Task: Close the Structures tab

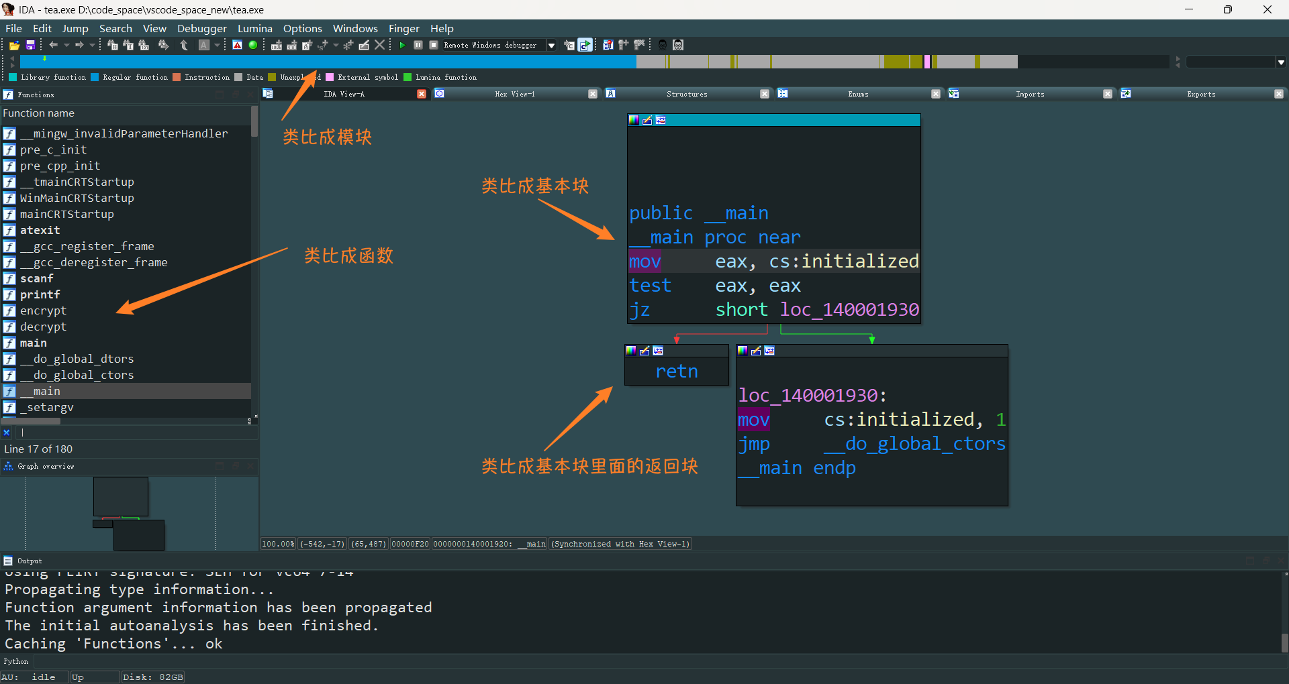Action: (x=765, y=94)
